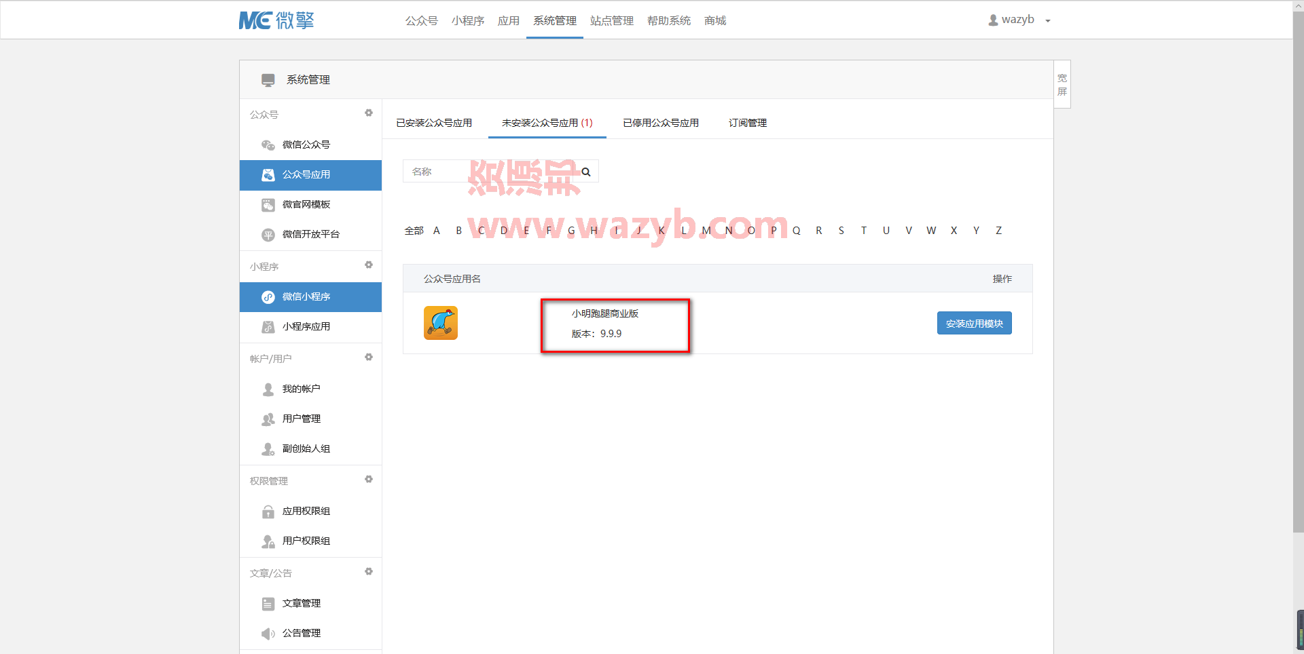Focus the 名称 search input field
The height and width of the screenshot is (654, 1304).
point(489,172)
